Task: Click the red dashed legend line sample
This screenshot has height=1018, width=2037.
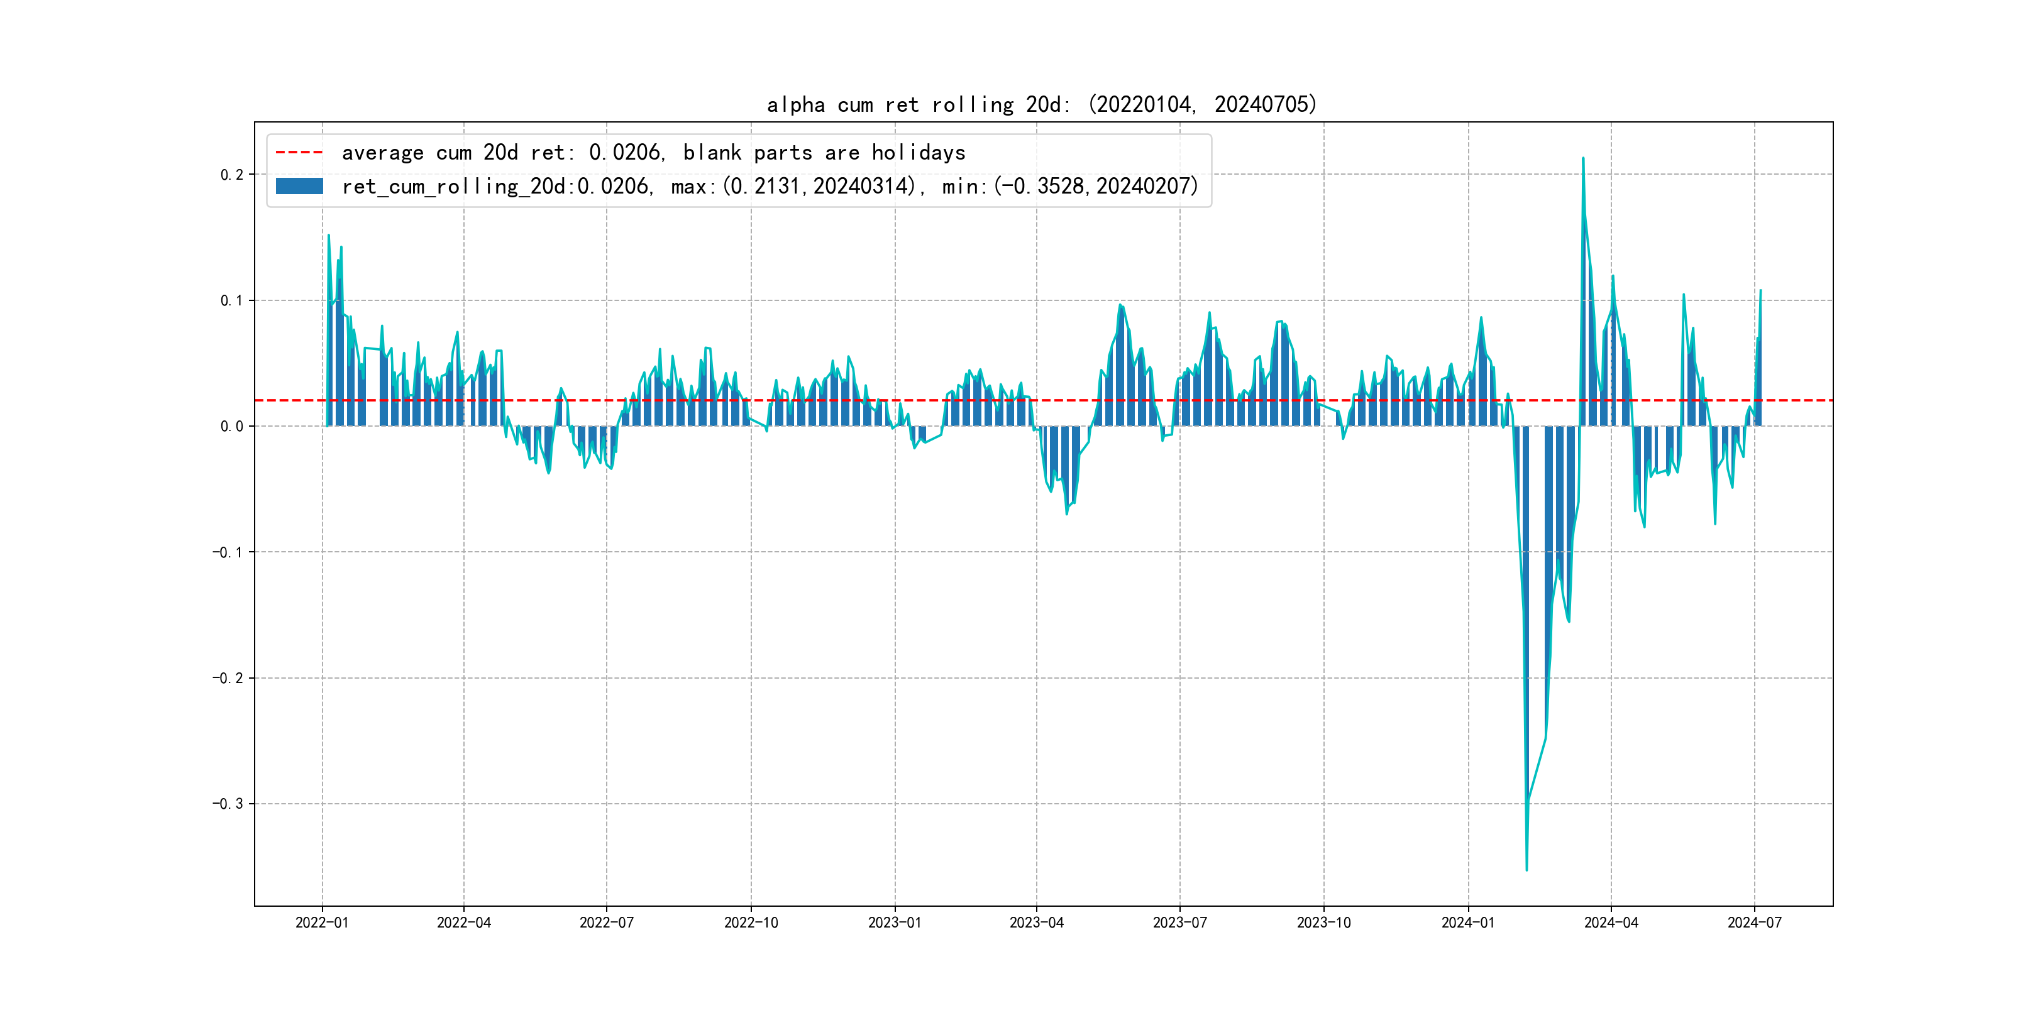Action: (x=299, y=151)
